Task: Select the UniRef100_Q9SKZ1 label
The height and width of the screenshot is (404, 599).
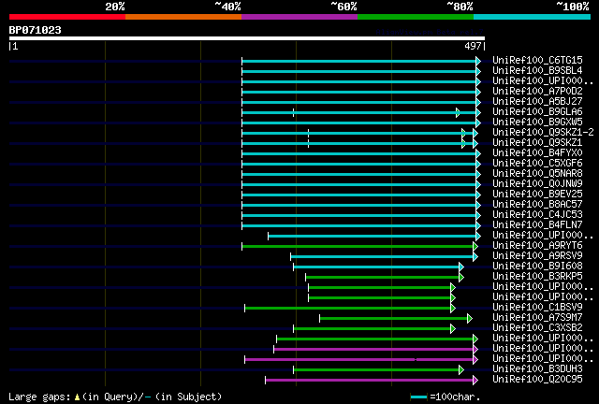Action: pos(537,142)
